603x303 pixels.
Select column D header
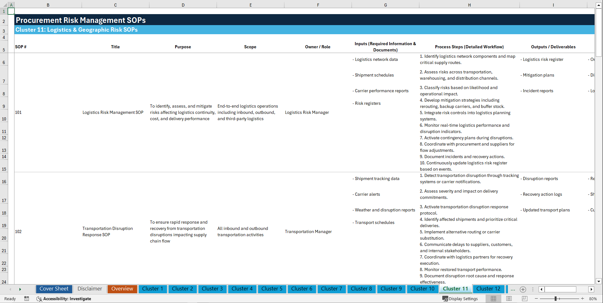tap(183, 5)
